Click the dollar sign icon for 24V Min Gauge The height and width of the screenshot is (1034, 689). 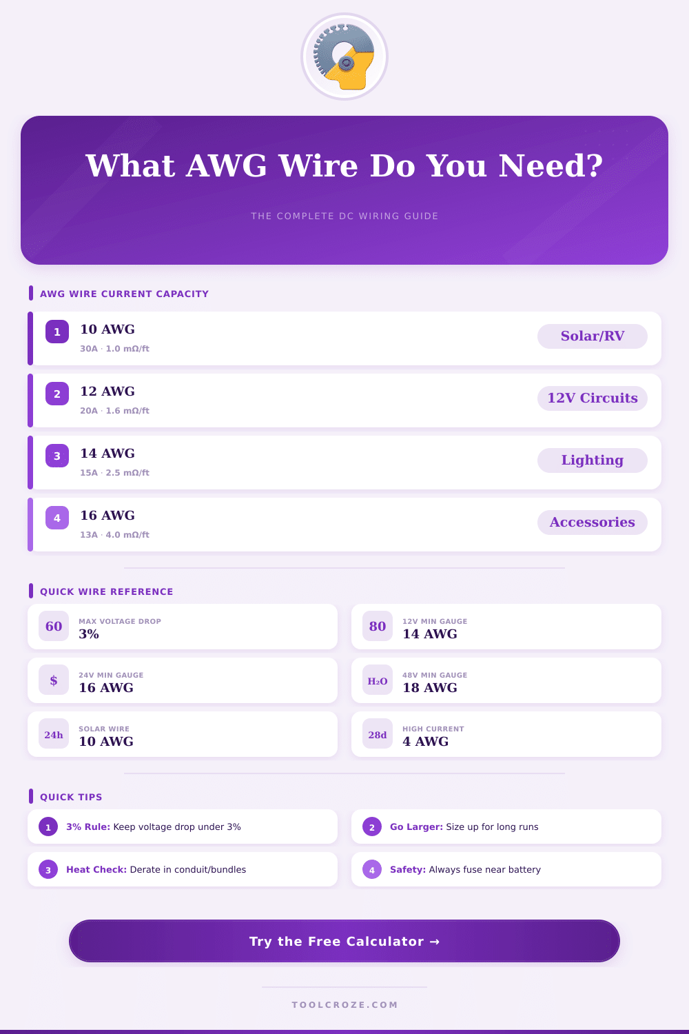[x=54, y=680]
